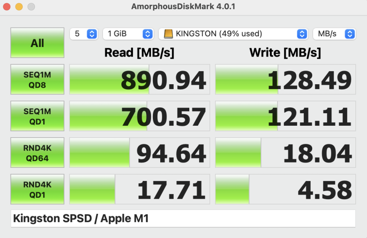Click the KINGSTON drive icon
367x238 pixels.
pos(168,34)
